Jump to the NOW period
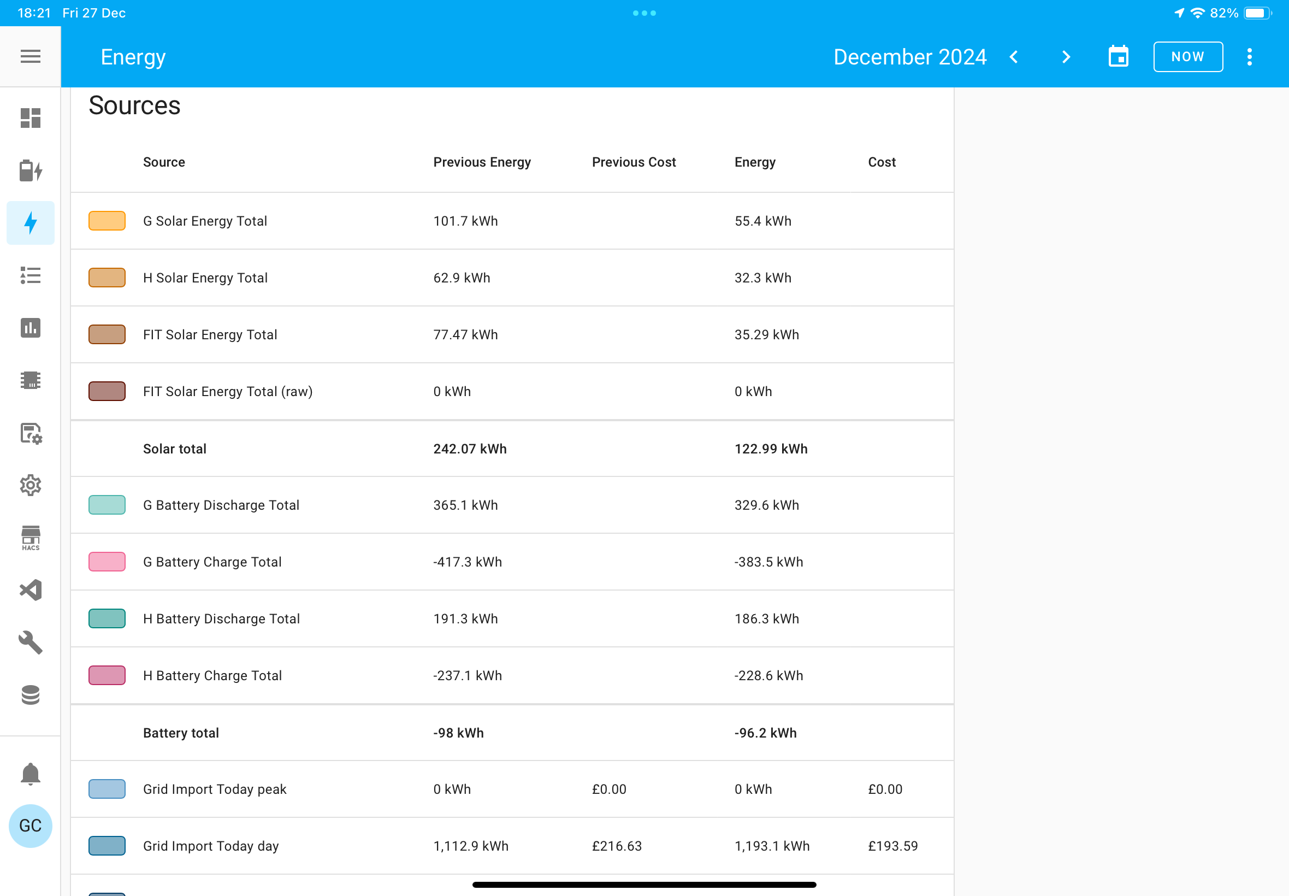Viewport: 1289px width, 896px height. click(1187, 57)
